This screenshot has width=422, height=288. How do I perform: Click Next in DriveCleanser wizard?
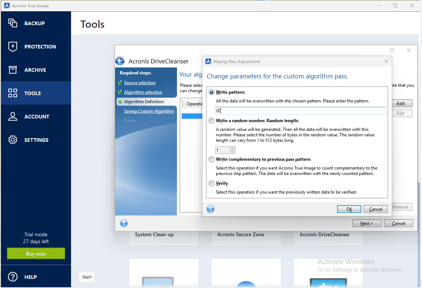coord(367,223)
